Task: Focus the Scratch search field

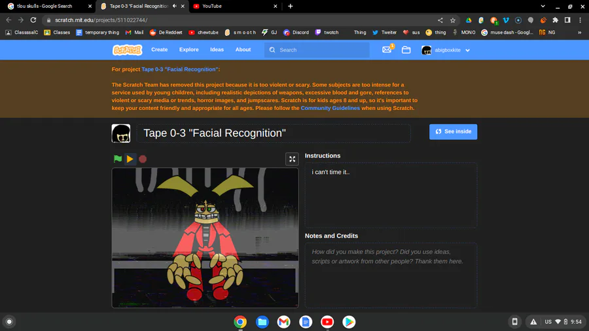Action: 317,50
